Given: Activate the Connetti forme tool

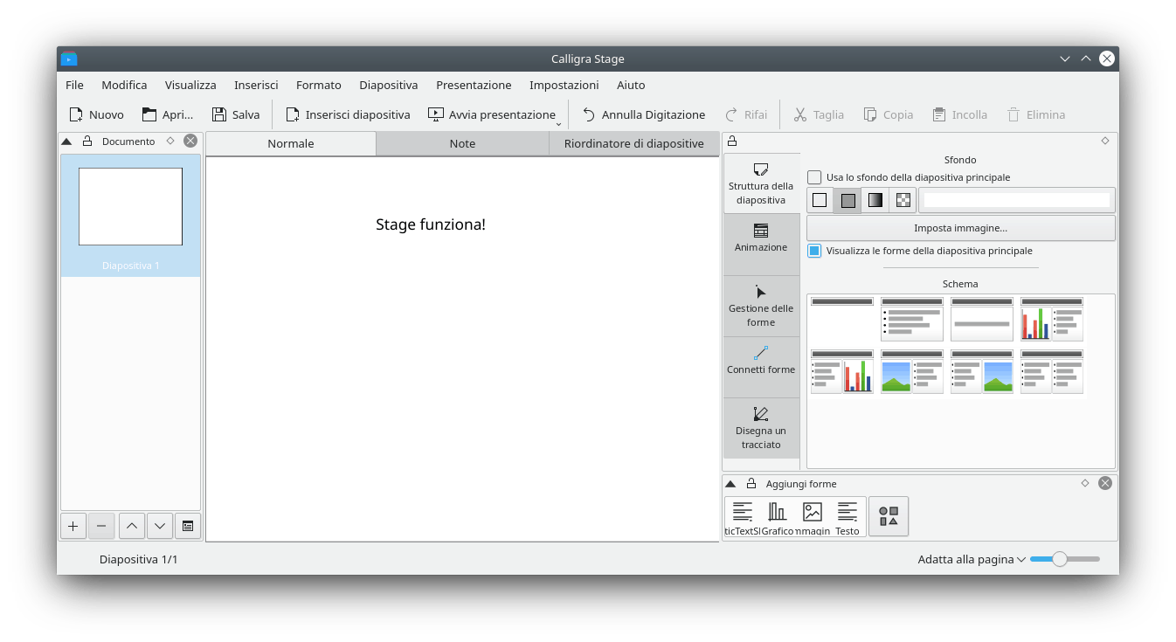Looking at the screenshot, I should pyautogui.click(x=761, y=360).
